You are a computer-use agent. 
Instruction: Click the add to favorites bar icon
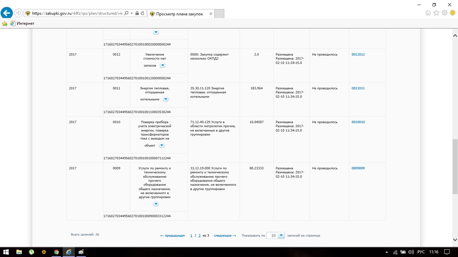(x=5, y=23)
